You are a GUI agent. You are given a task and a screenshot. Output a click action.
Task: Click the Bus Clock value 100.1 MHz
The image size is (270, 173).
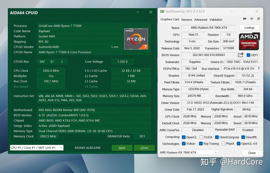[51, 81]
